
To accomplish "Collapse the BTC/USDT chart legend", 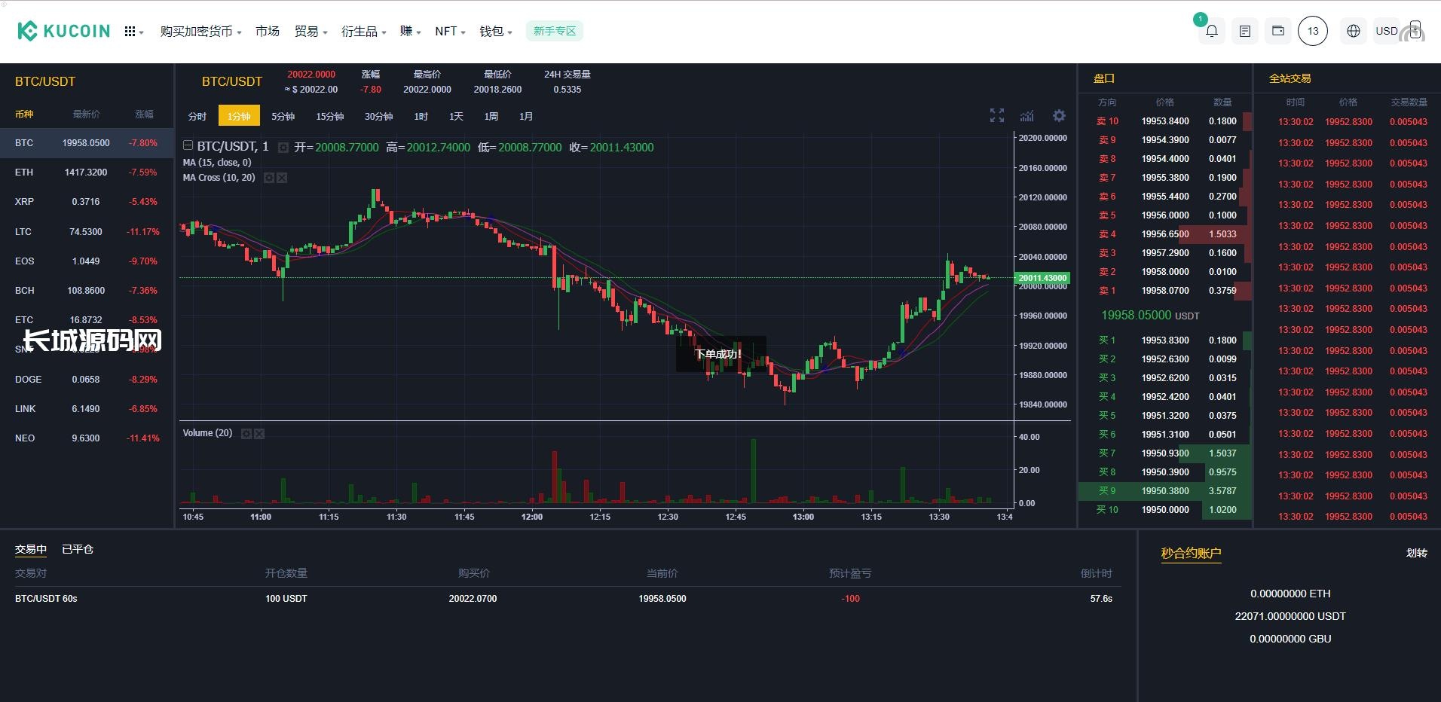I will click(x=188, y=146).
